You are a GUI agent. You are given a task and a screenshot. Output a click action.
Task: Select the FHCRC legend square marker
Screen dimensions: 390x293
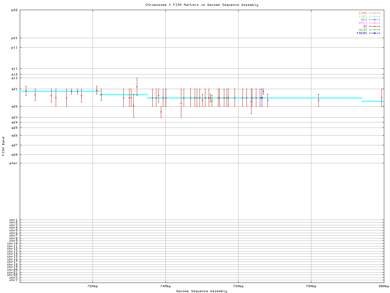click(374, 33)
